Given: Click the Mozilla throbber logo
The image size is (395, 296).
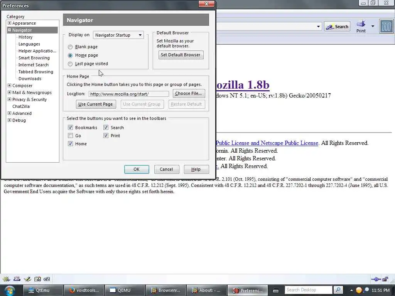Looking at the screenshot, I should [x=387, y=27].
